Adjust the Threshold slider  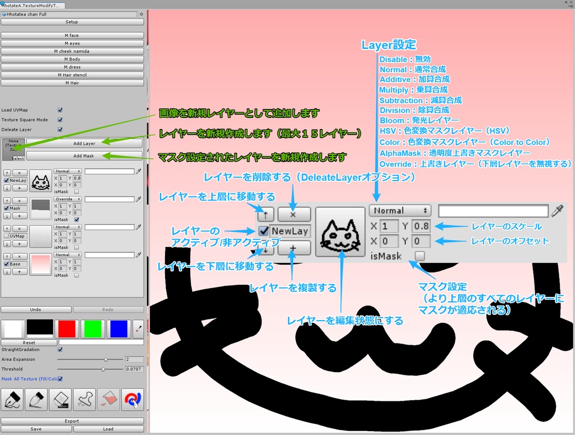point(103,369)
